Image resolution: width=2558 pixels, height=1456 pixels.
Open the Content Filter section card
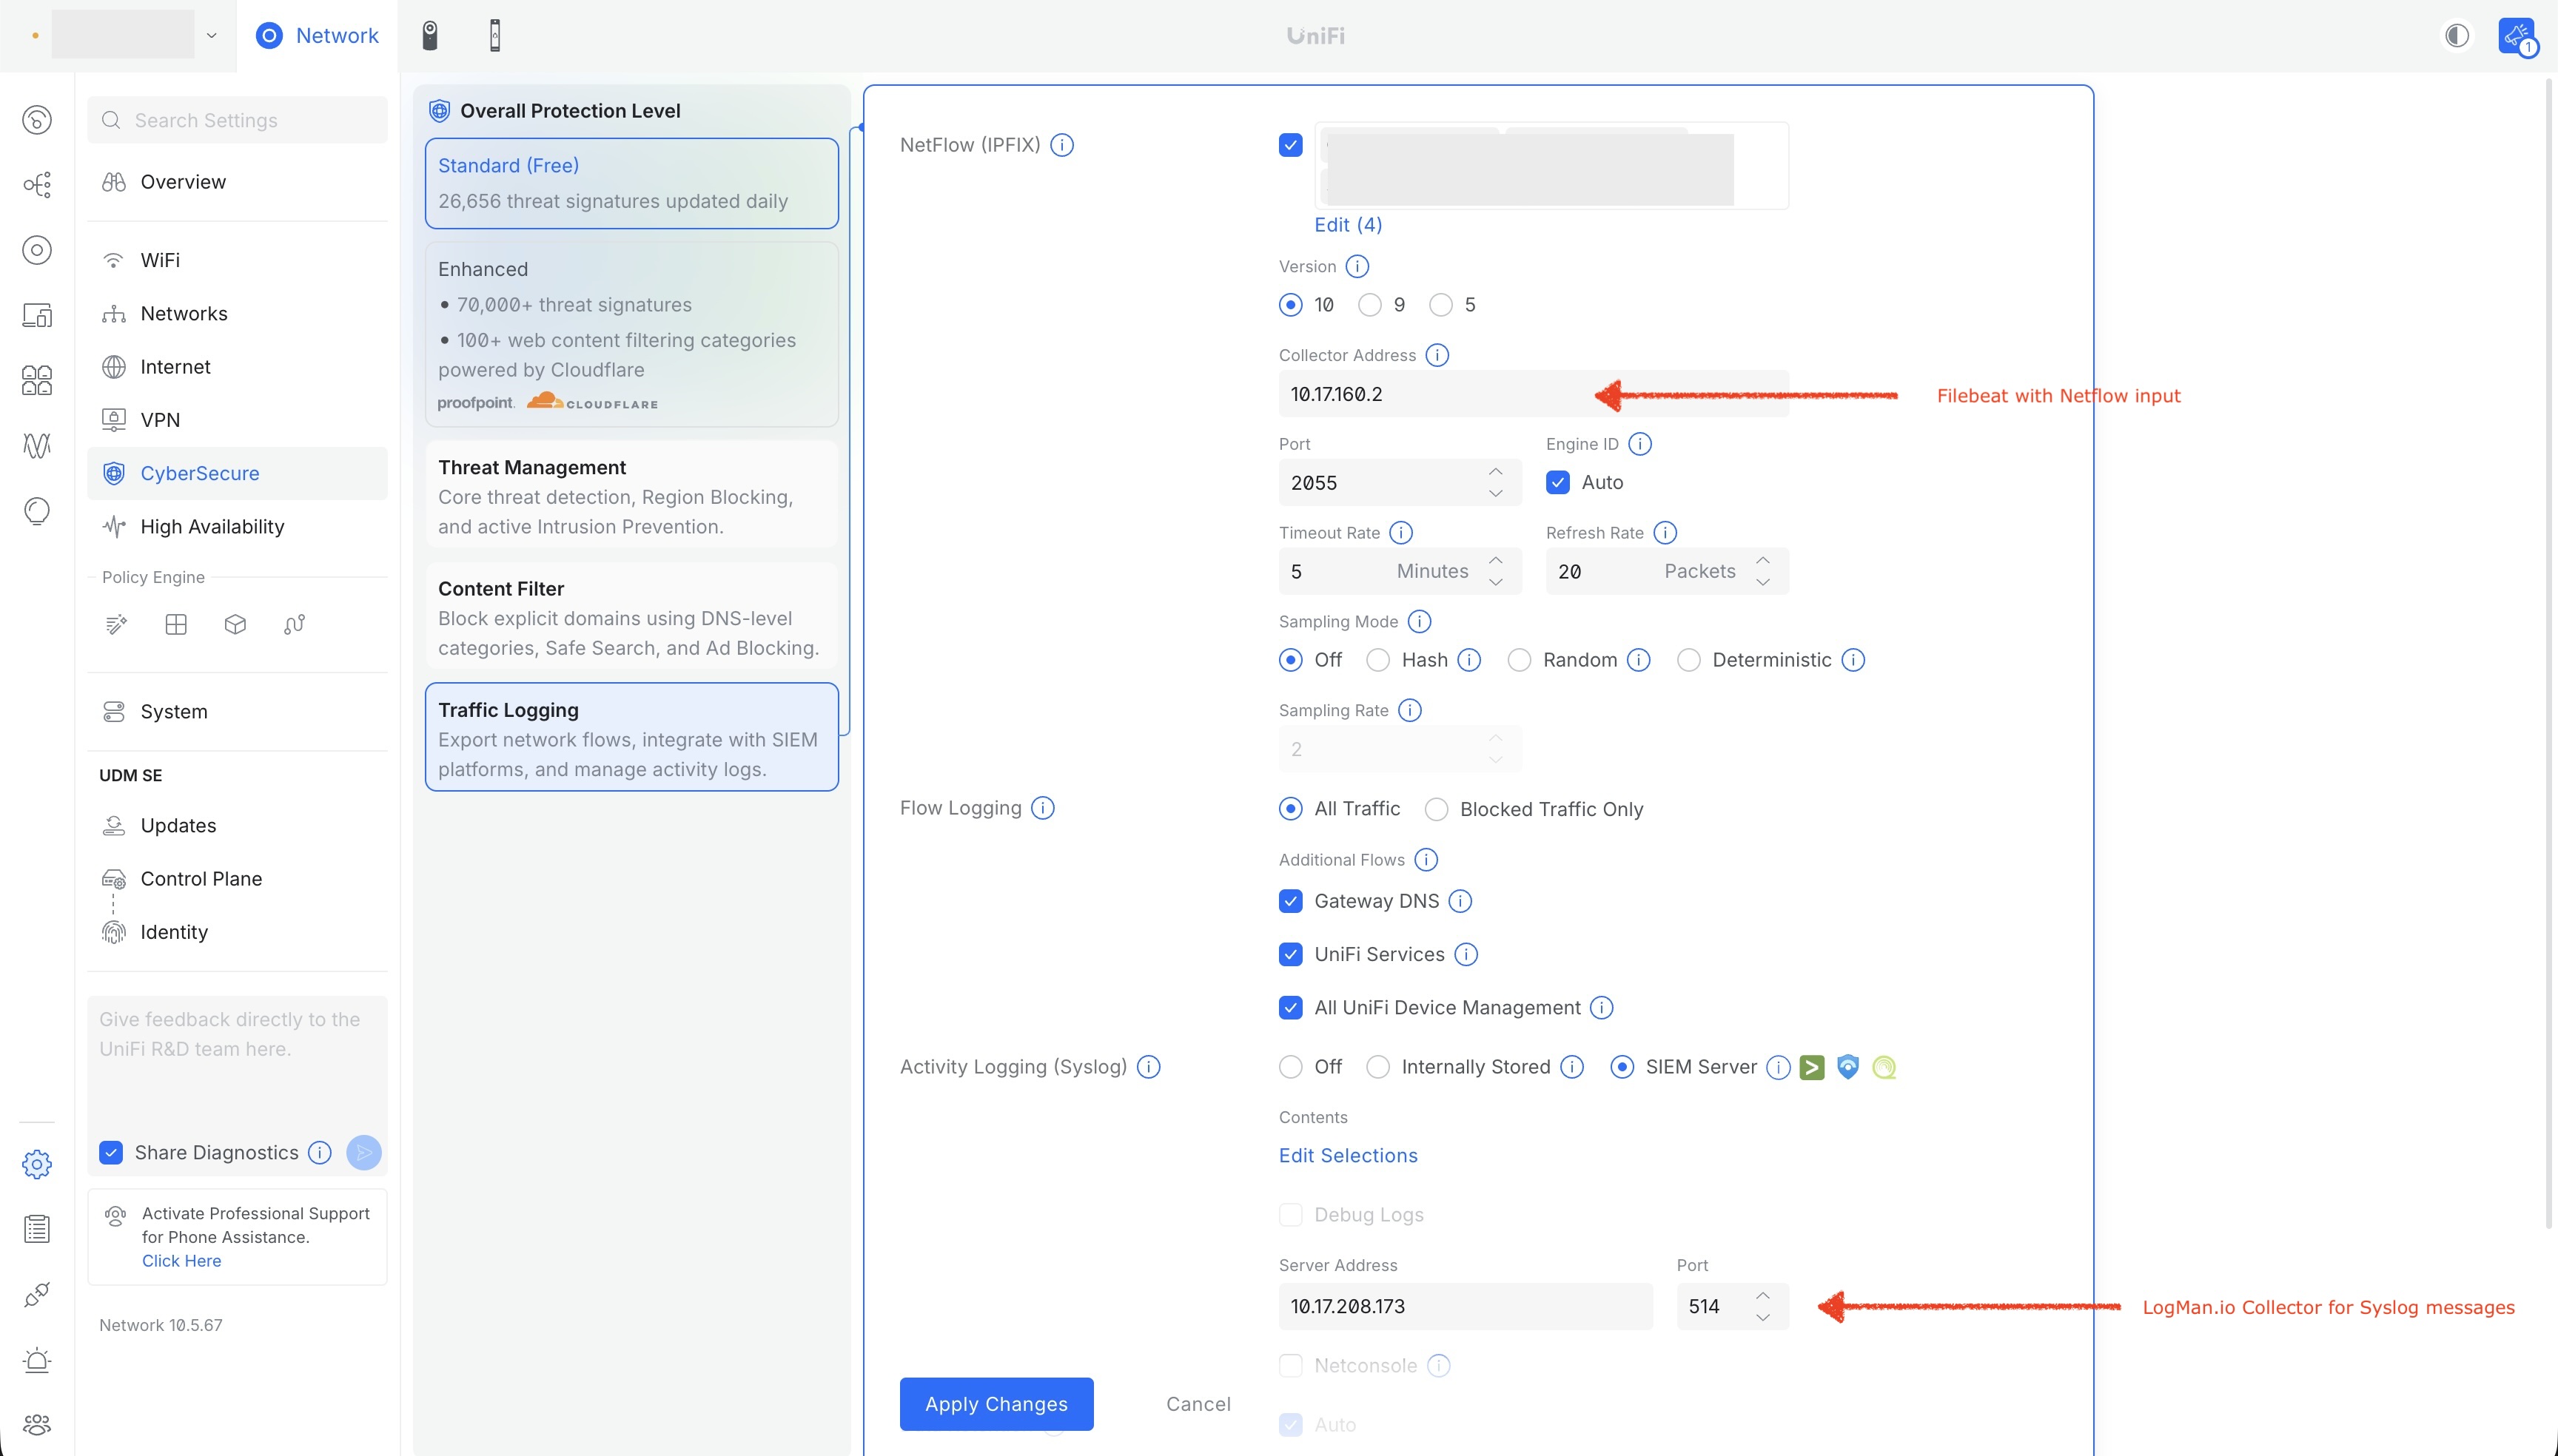coord(631,617)
